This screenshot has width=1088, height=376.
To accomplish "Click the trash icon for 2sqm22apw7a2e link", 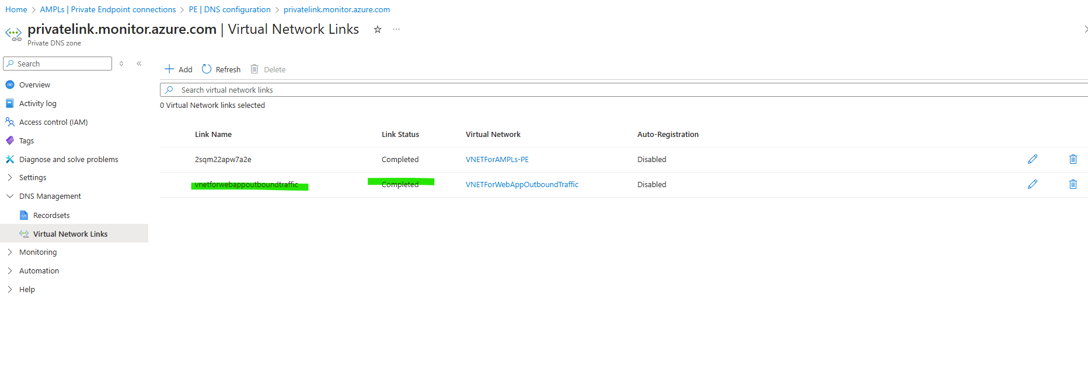I will point(1072,159).
